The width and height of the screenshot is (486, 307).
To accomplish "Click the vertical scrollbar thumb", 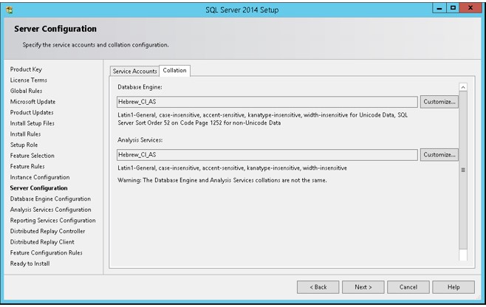I will (x=463, y=170).
